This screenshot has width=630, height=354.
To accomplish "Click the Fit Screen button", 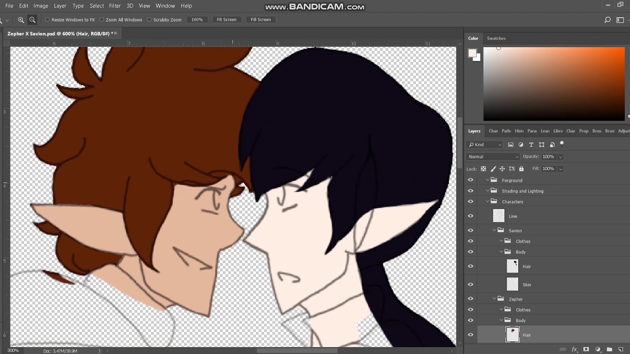I will coord(226,20).
